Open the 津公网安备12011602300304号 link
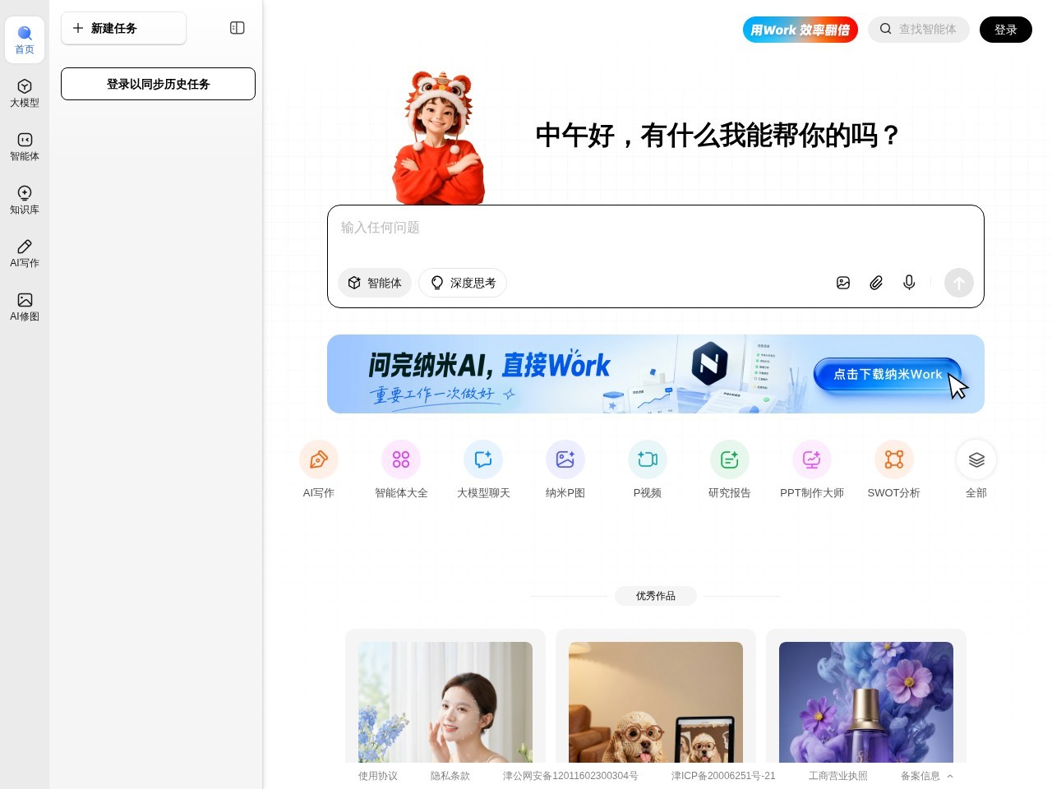 [570, 776]
